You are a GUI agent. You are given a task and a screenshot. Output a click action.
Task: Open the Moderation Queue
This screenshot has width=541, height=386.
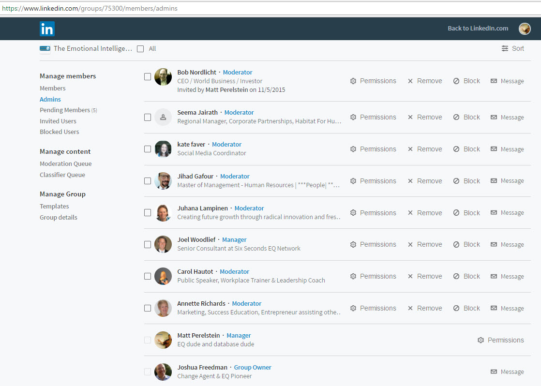point(65,164)
